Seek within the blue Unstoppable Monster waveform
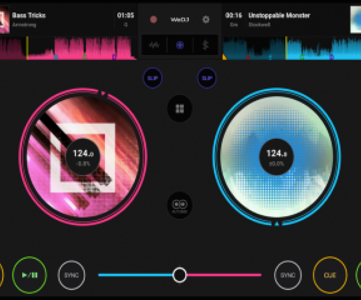The height and width of the screenshot is (300, 361). pos(292,48)
